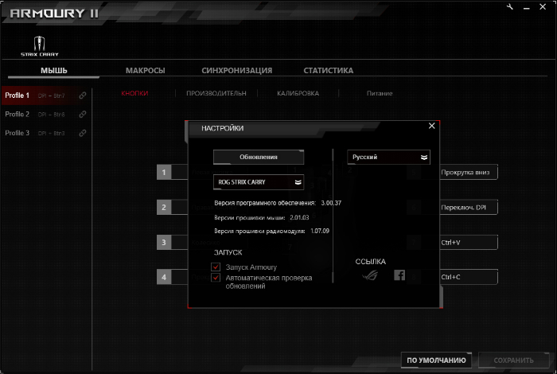Open the КАЛИБРОВКА sub-tab
Viewport: 557px width, 374px height.
tap(298, 93)
